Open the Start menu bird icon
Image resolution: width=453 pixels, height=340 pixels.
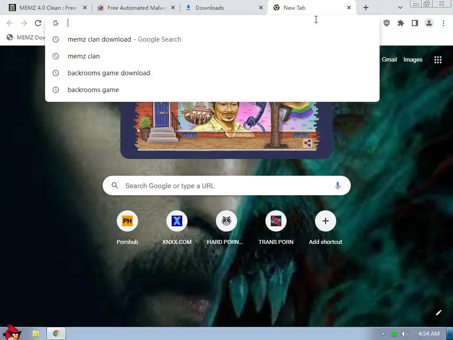(12, 332)
